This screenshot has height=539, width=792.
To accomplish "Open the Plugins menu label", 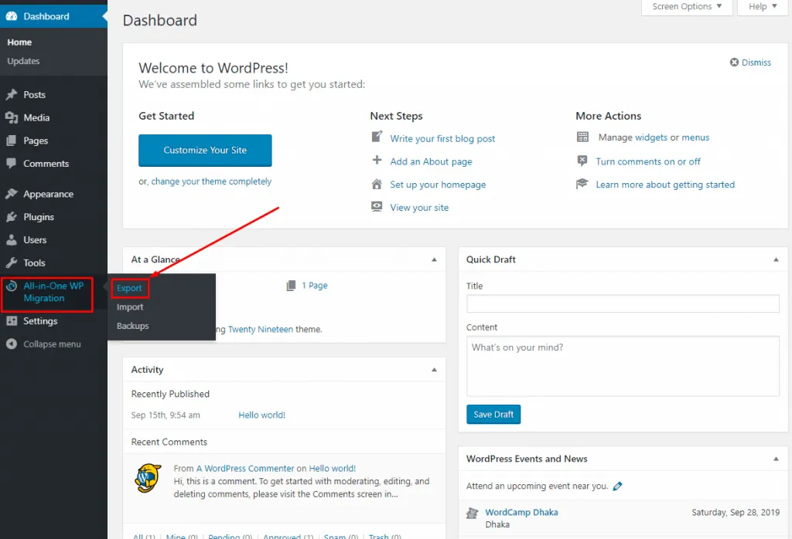I will click(x=39, y=217).
